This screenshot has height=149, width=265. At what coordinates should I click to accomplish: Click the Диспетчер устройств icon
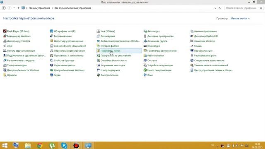5,41
